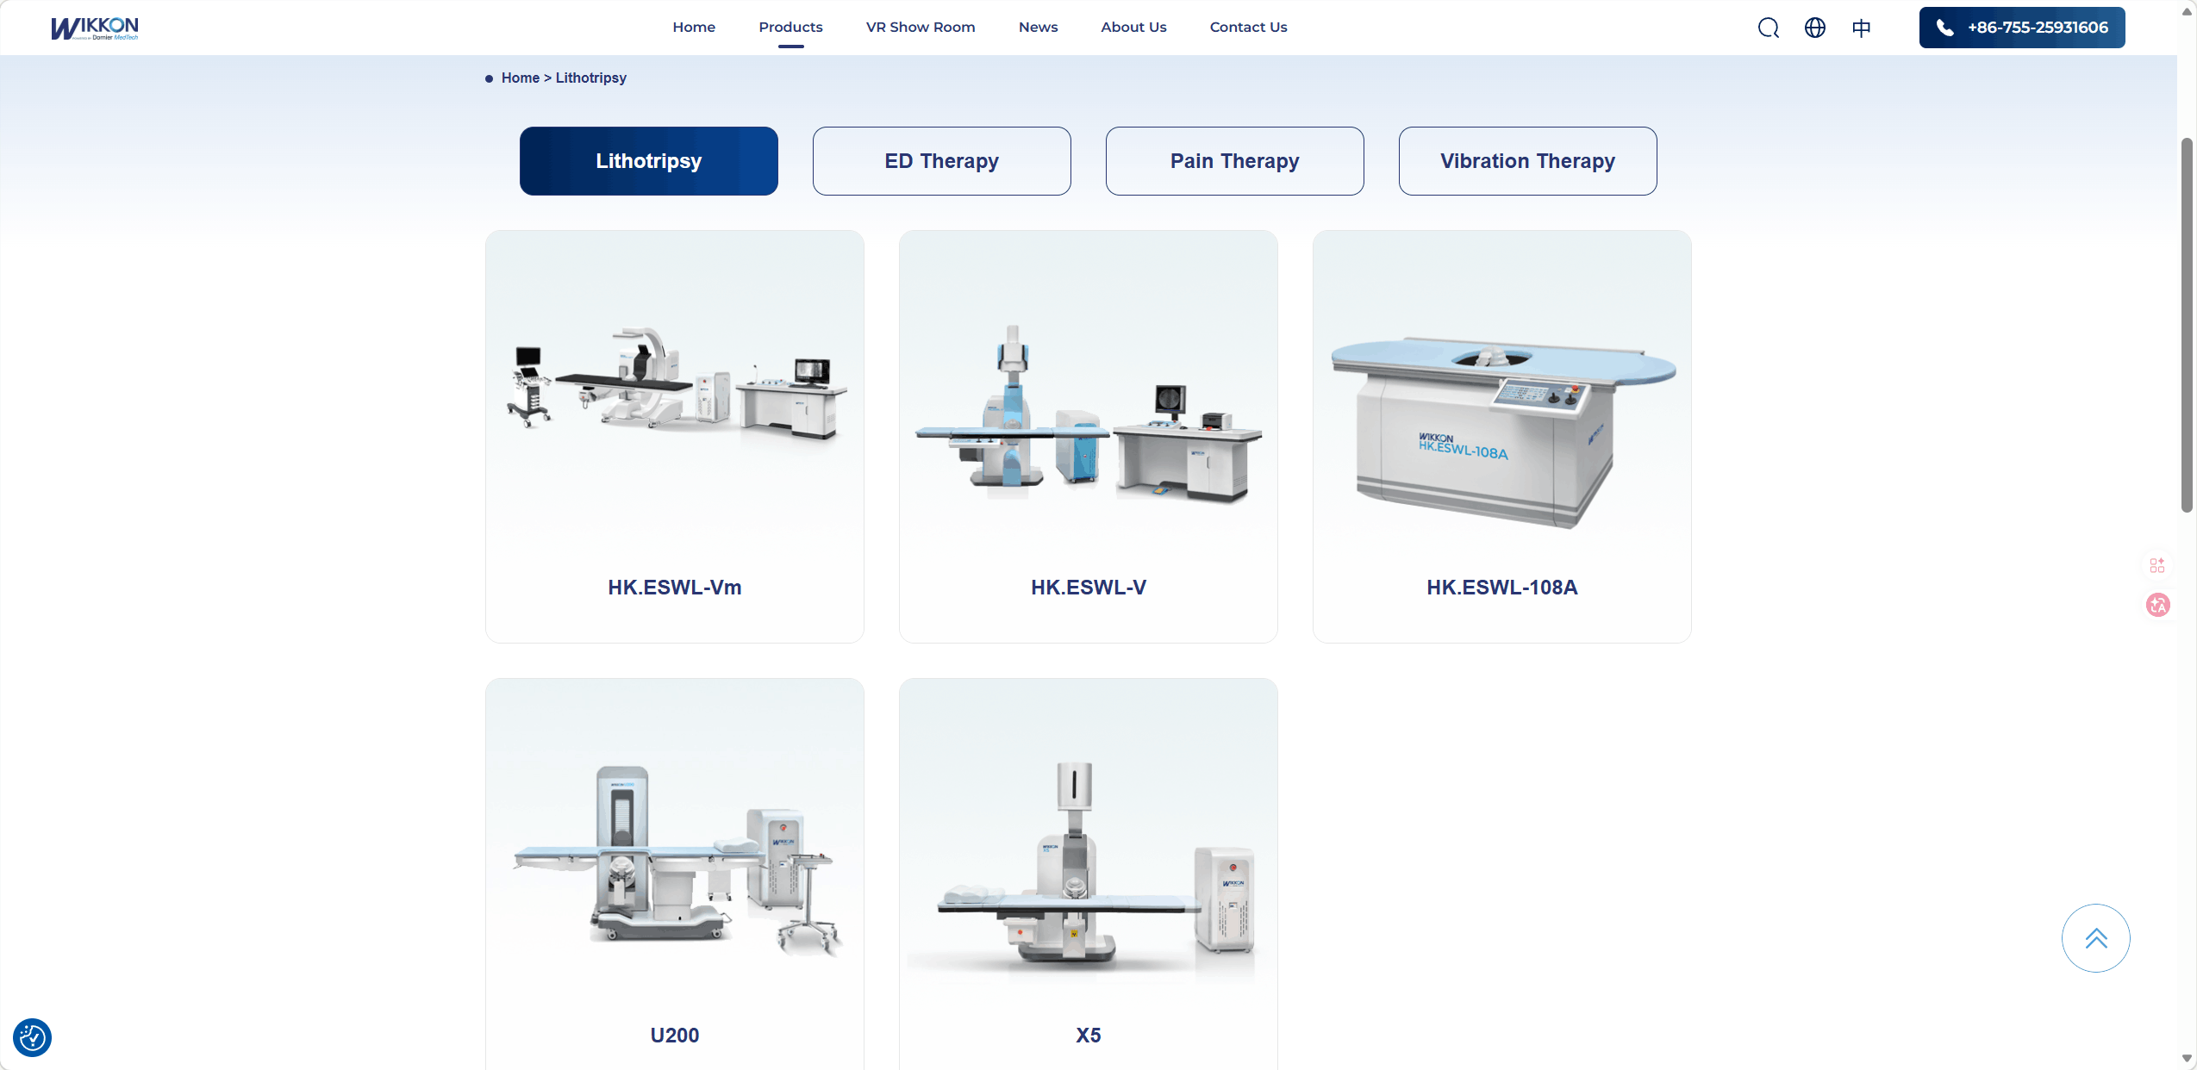The width and height of the screenshot is (2197, 1070).
Task: Click the scroll-to-top double chevron button
Action: (2095, 938)
